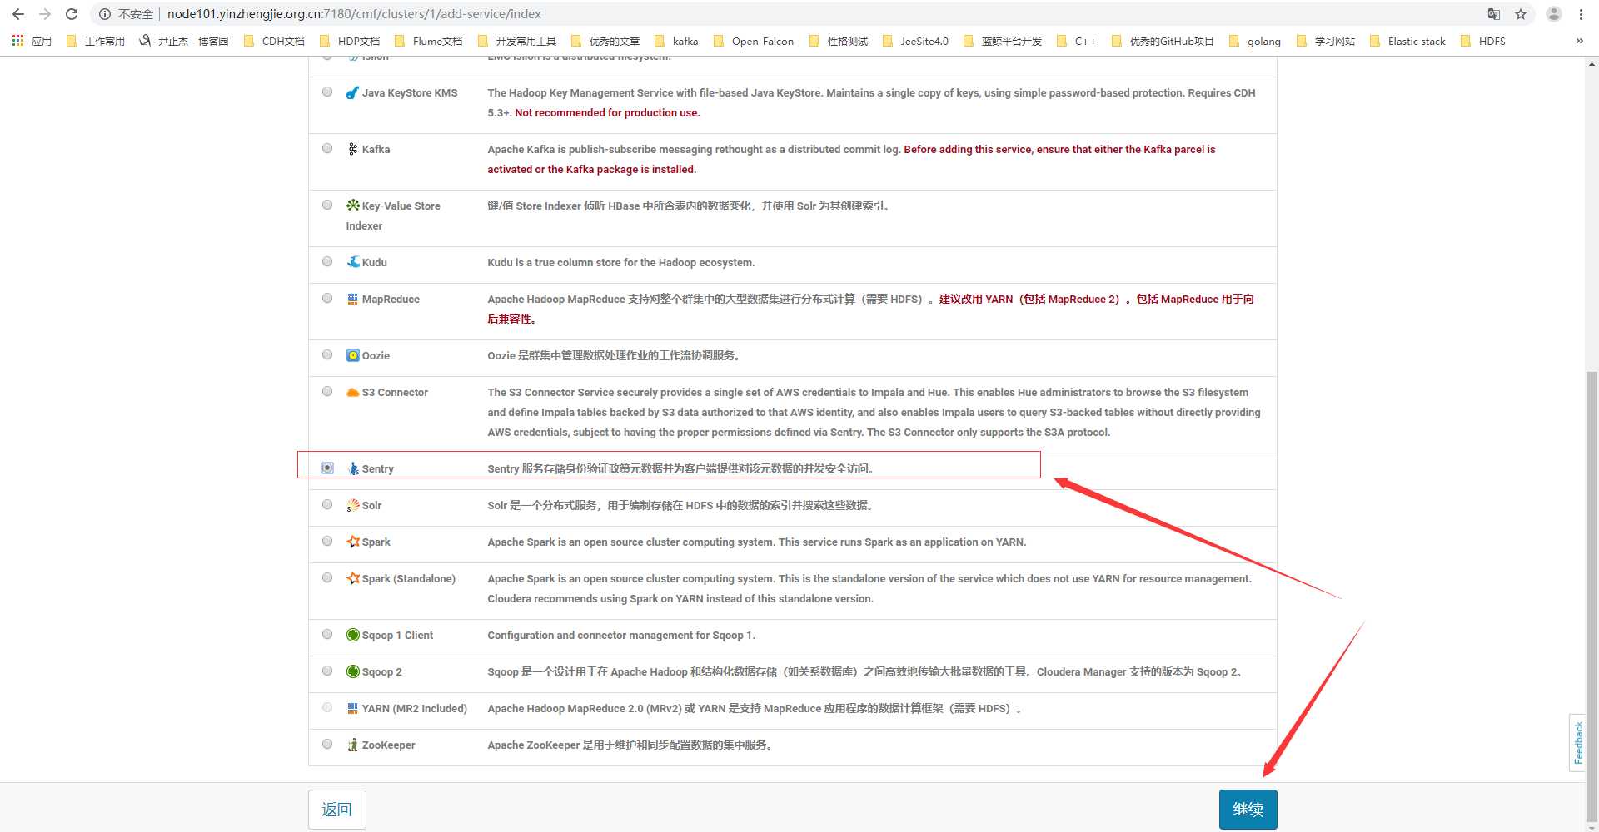
Task: Open the Elastic stack bookmark folder
Action: click(1407, 41)
